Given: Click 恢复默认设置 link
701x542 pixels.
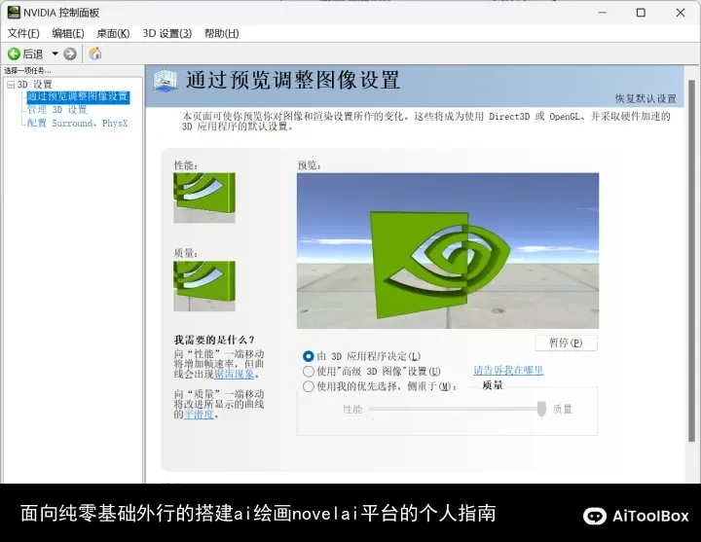Looking at the screenshot, I should pos(646,98).
